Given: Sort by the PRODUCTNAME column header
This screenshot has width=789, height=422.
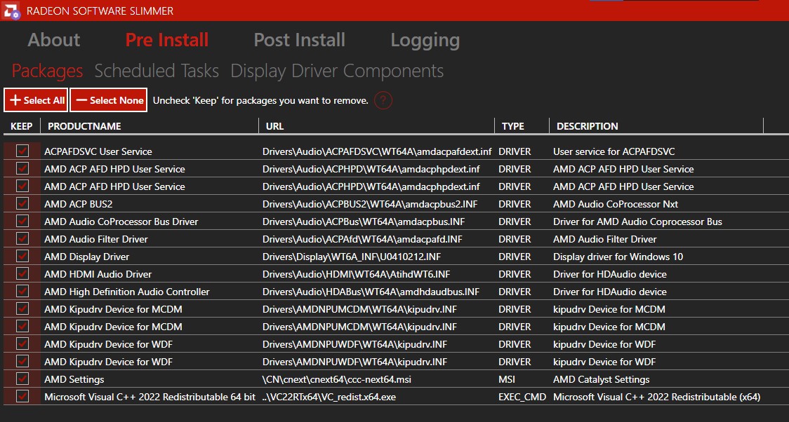Looking at the screenshot, I should [x=84, y=126].
